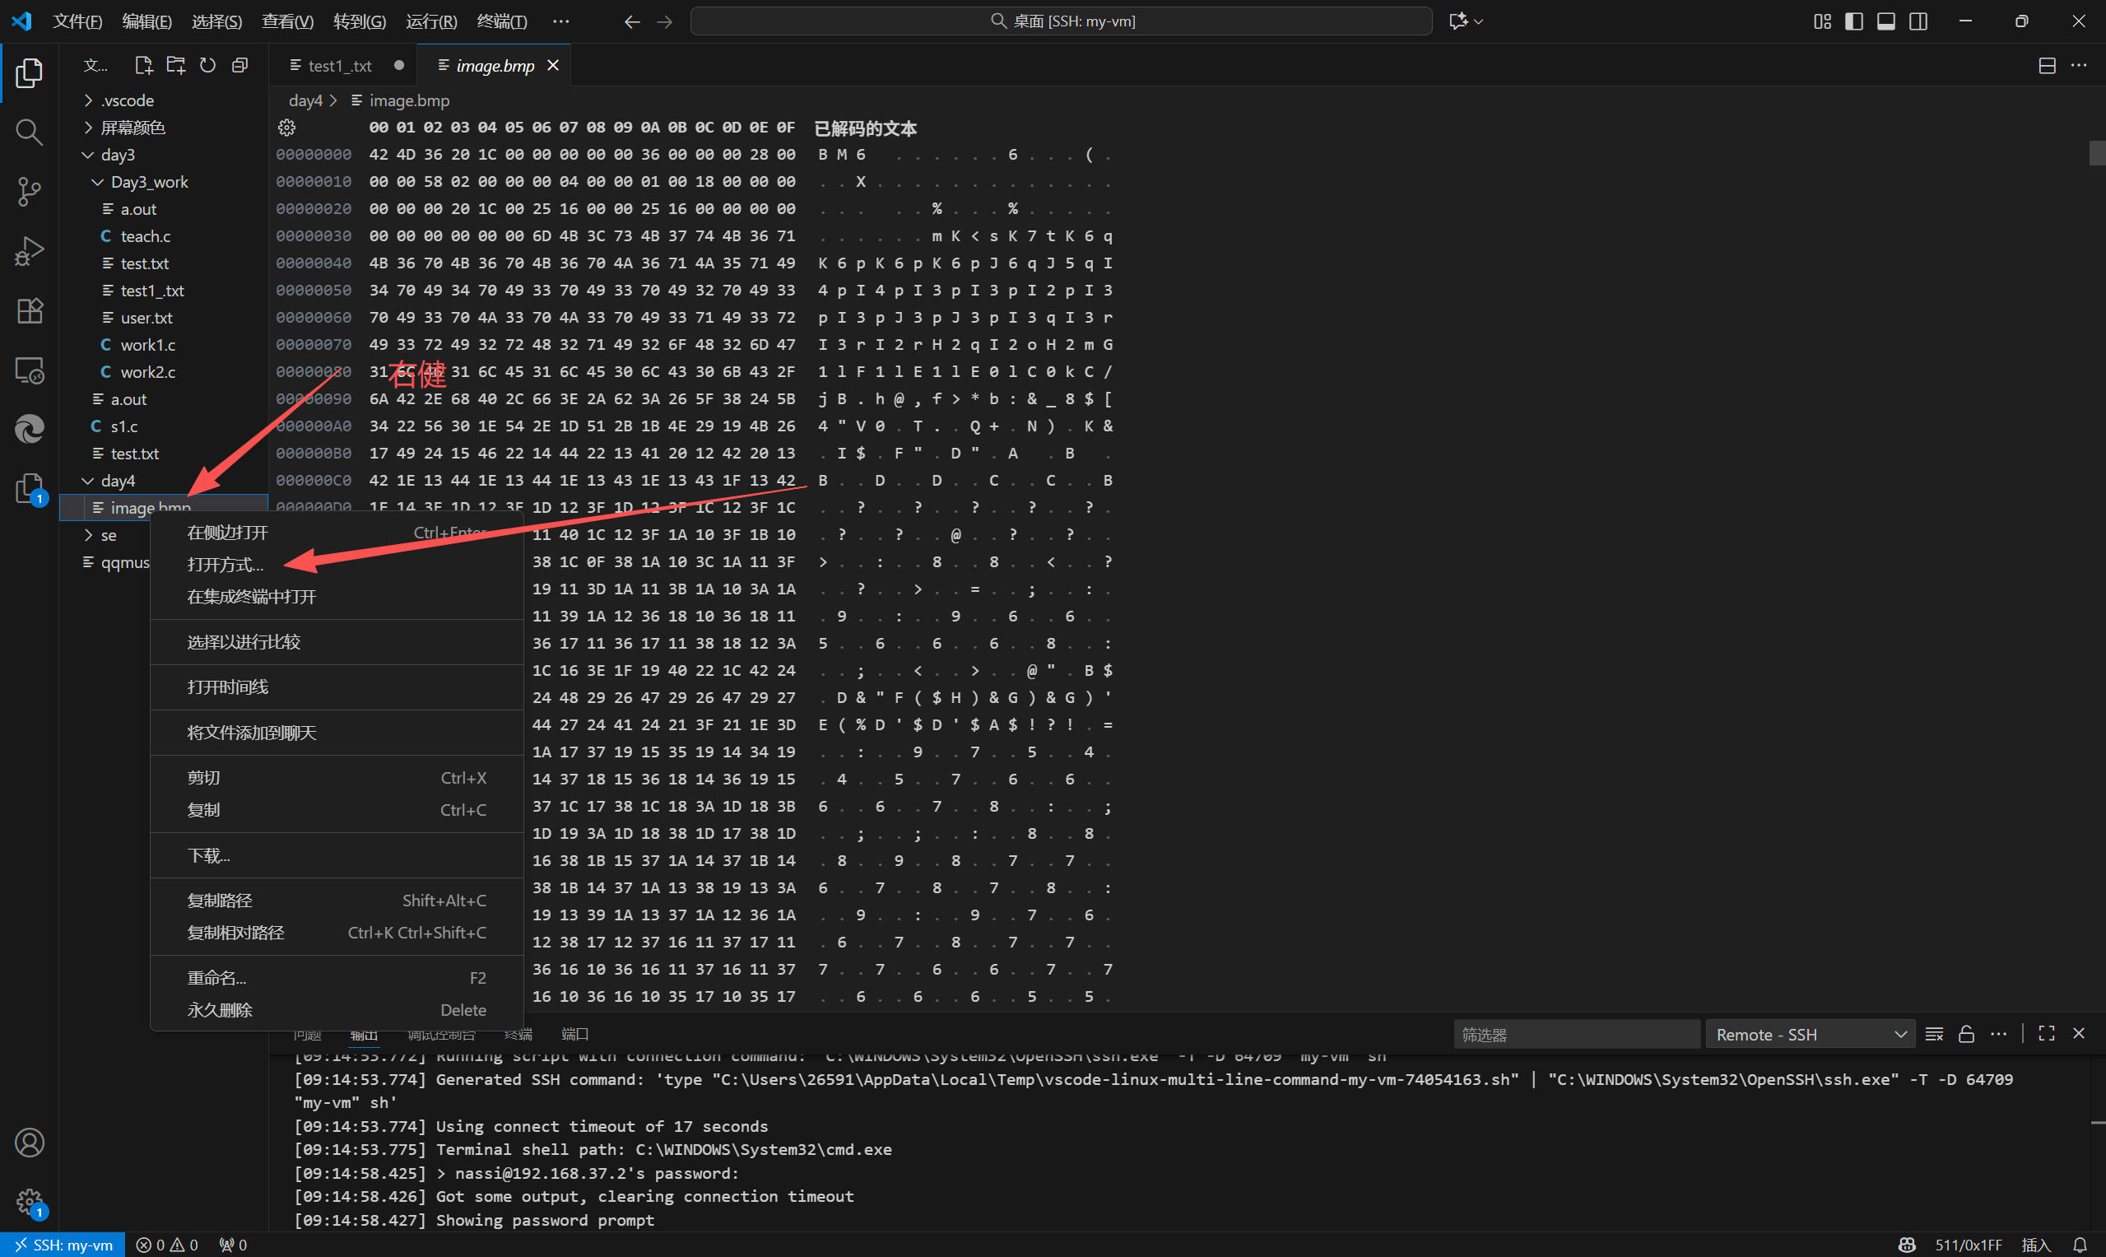The image size is (2106, 1257).
Task: Open the Remote Explorer view
Action: (x=29, y=370)
